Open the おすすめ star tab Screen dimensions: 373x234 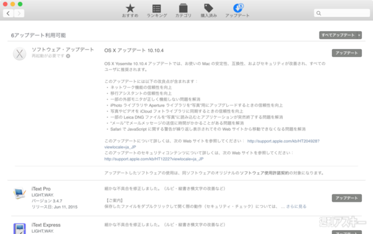pos(130,11)
